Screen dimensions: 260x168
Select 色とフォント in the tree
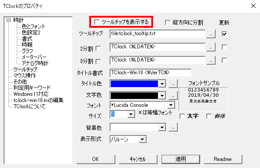pyautogui.click(x=33, y=26)
